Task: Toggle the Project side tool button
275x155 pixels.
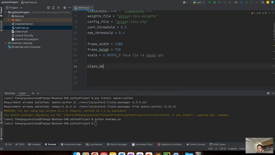Action: coord(1,12)
